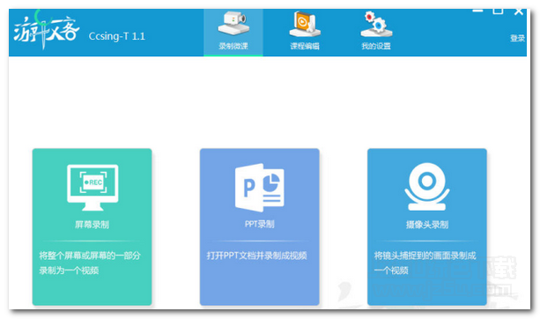Click the Ccsing-T 1.1 version text
The height and width of the screenshot is (319, 540).
click(x=117, y=36)
